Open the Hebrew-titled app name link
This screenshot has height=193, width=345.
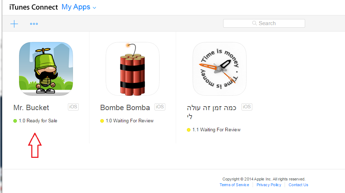click(x=212, y=108)
